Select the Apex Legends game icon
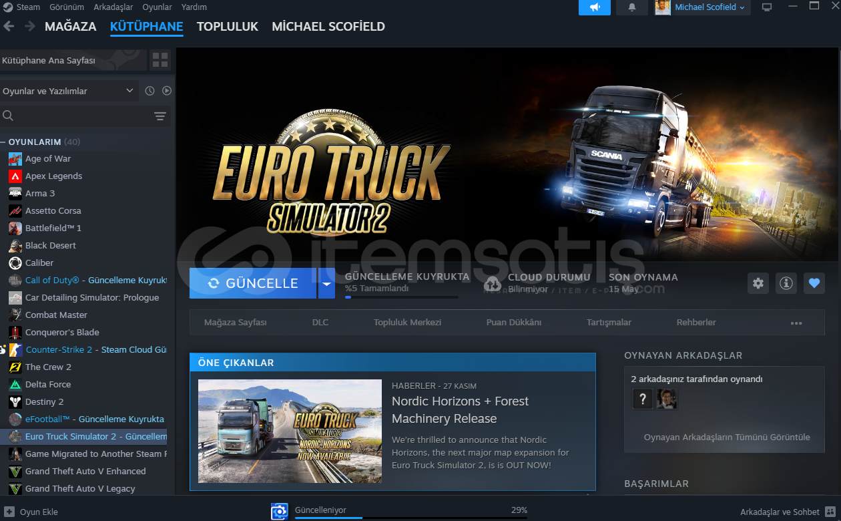Screen dimensions: 841x521 click(x=15, y=176)
